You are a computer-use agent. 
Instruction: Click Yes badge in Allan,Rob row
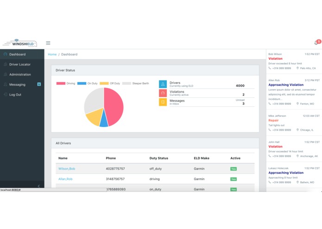(x=234, y=179)
